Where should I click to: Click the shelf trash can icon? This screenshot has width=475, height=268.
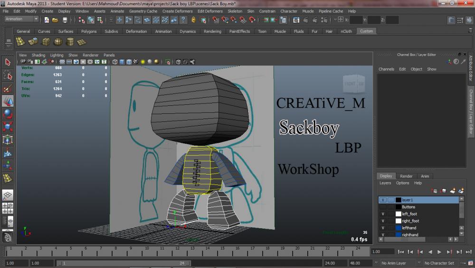coord(470,30)
